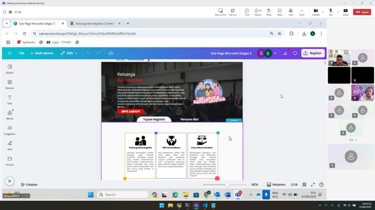Raise hand in the Teams meeting
Viewport: 375px width, 210px height.
click(x=269, y=12)
